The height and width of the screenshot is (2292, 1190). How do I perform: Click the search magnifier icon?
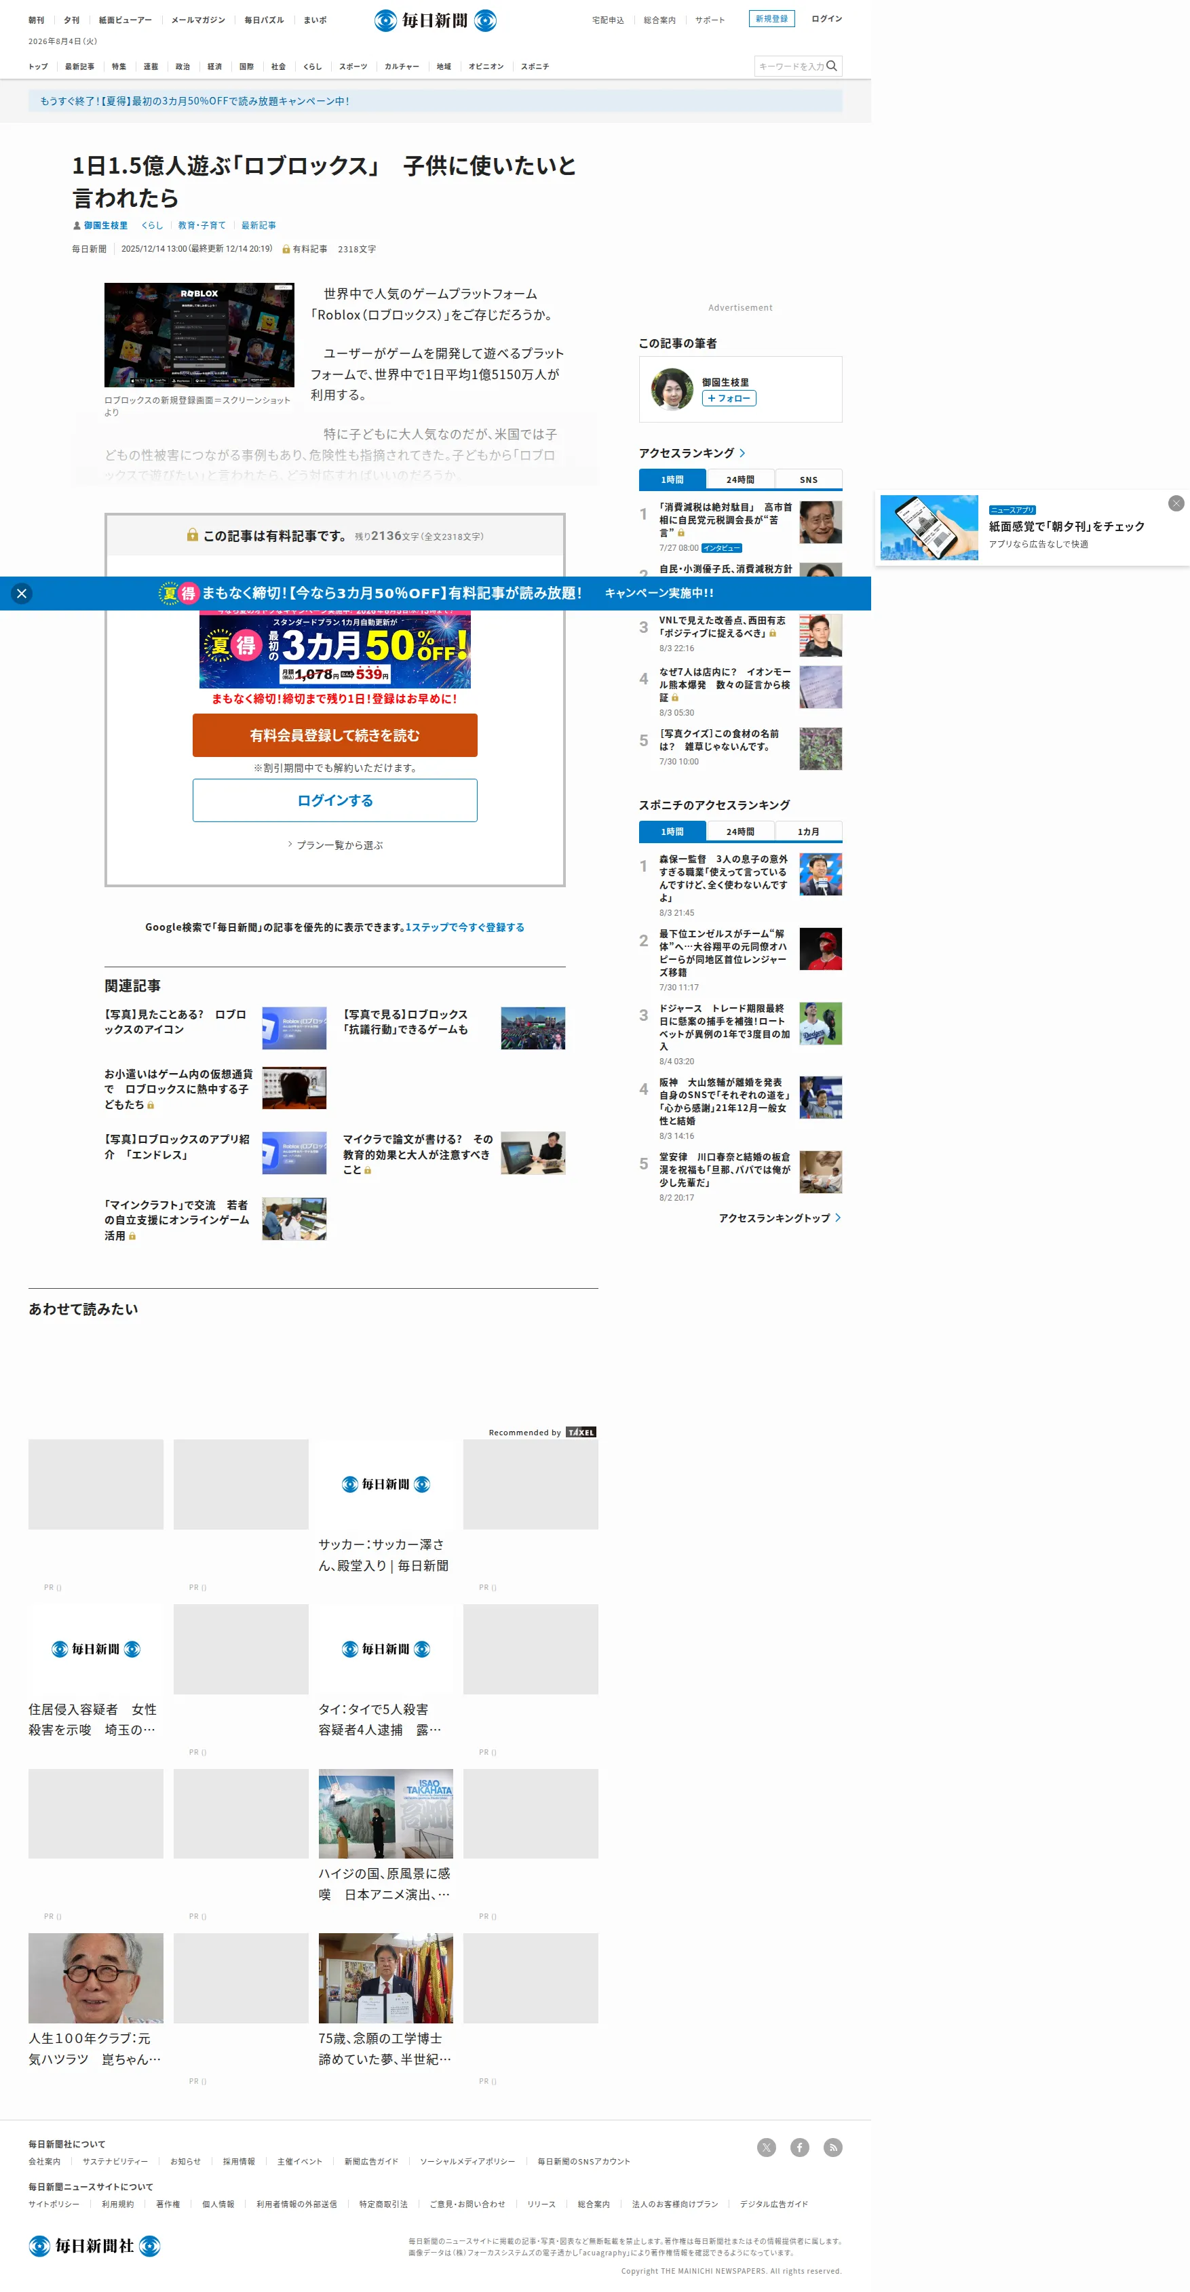tap(831, 66)
